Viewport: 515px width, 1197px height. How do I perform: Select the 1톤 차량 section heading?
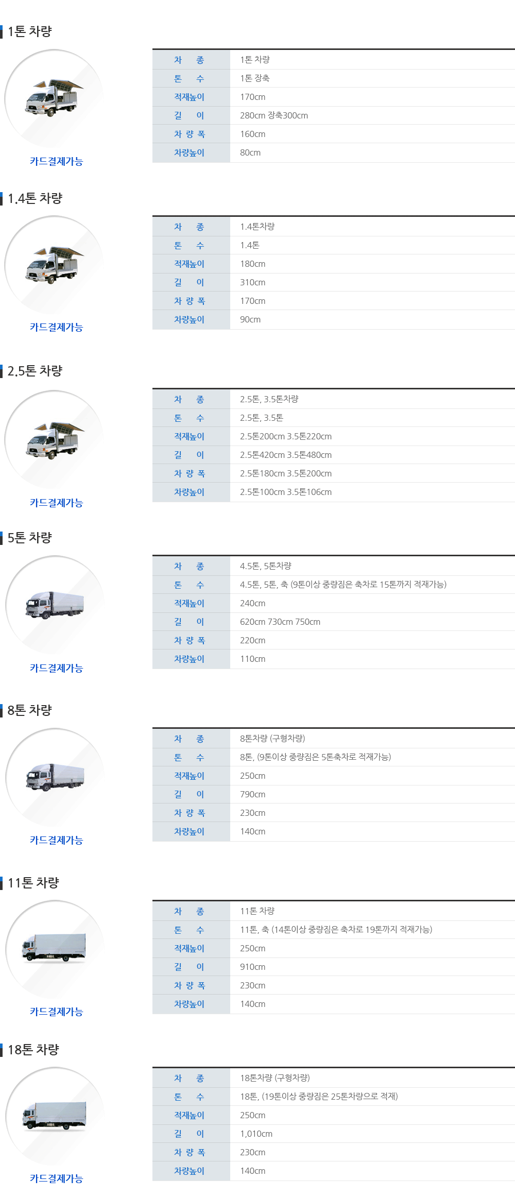coord(29,31)
